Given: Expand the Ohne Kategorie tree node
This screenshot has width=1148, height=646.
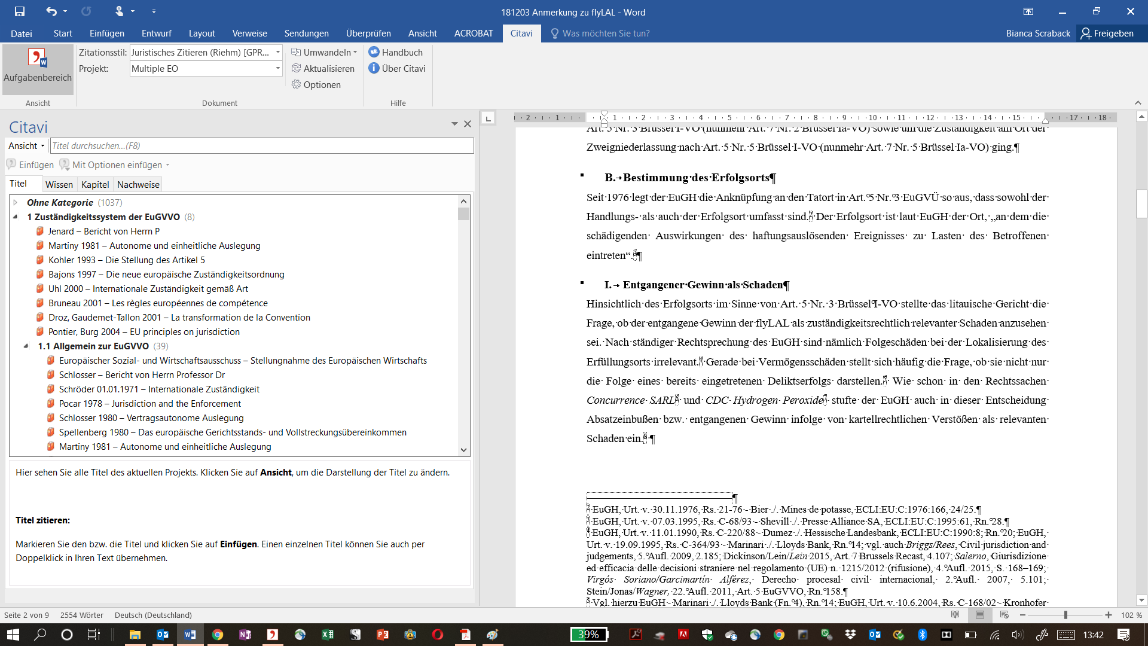Looking at the screenshot, I should (x=16, y=203).
